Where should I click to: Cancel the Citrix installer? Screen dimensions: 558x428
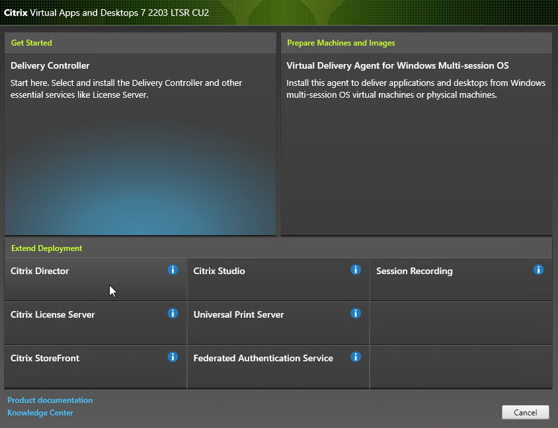[525, 412]
